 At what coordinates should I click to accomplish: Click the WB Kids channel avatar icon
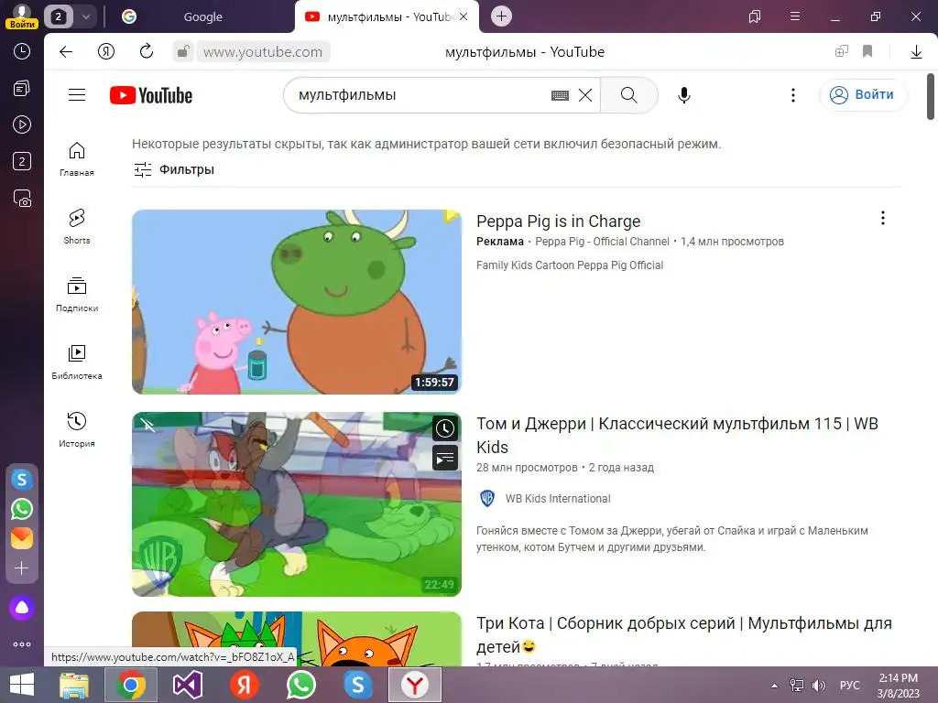[x=487, y=499]
